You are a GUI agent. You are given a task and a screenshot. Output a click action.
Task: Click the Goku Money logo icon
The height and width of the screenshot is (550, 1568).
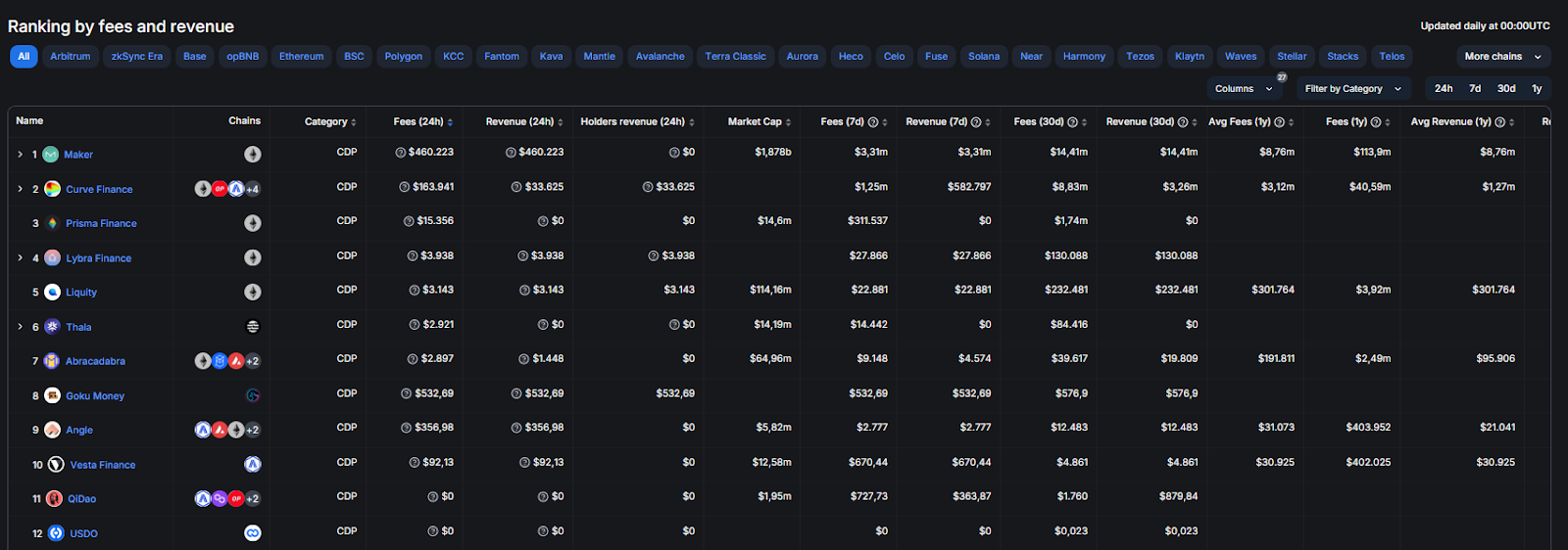[x=52, y=395]
